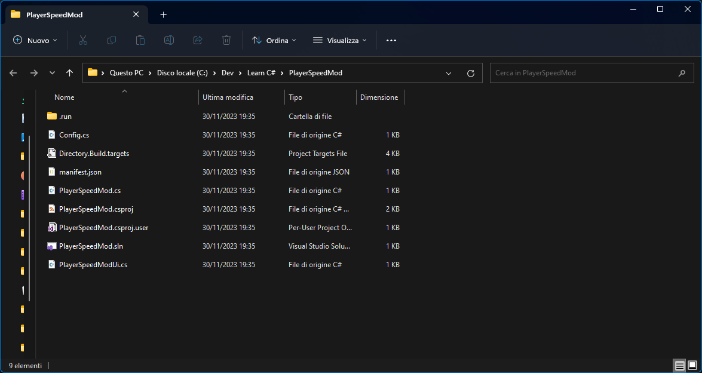702x373 pixels.
Task: Sort files by Ultima modifica column
Action: tap(228, 97)
